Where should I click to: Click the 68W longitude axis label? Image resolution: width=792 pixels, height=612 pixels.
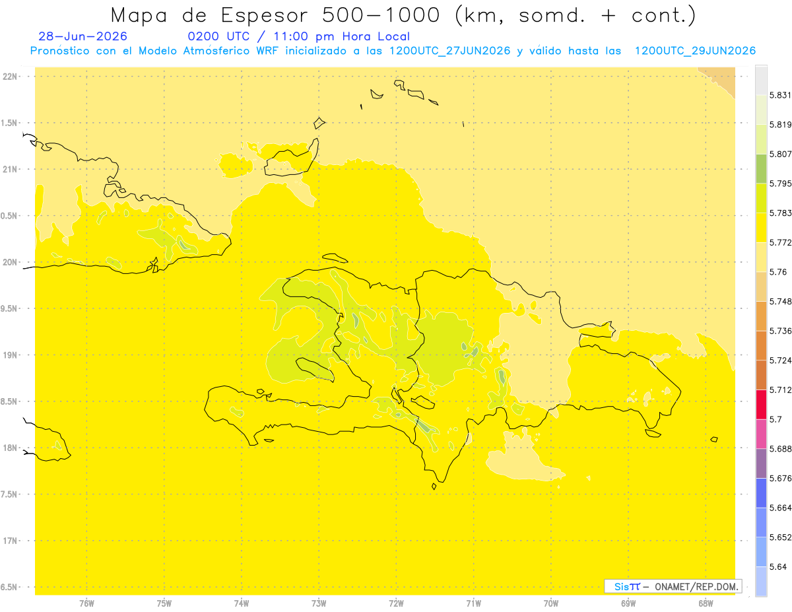(706, 603)
